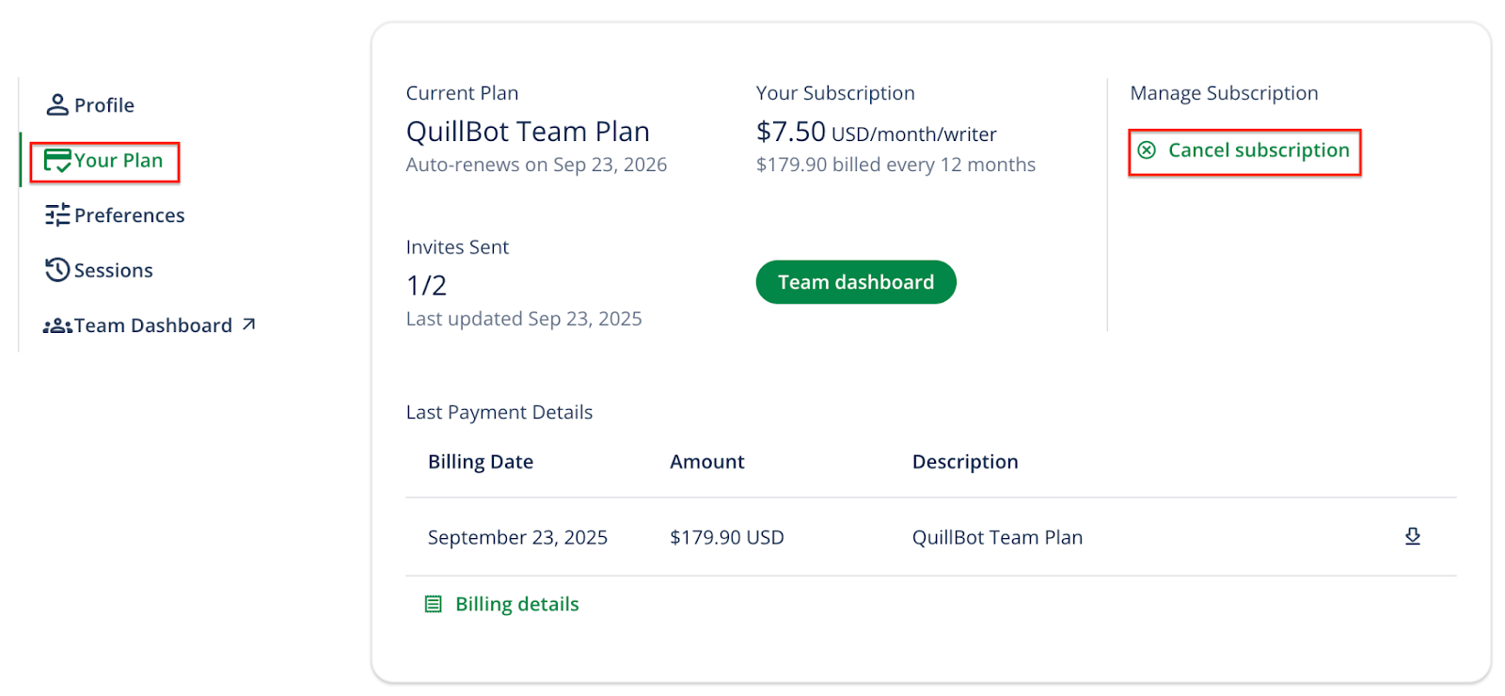Open Team Dashboard sidebar link
The image size is (1505, 696).
[153, 325]
